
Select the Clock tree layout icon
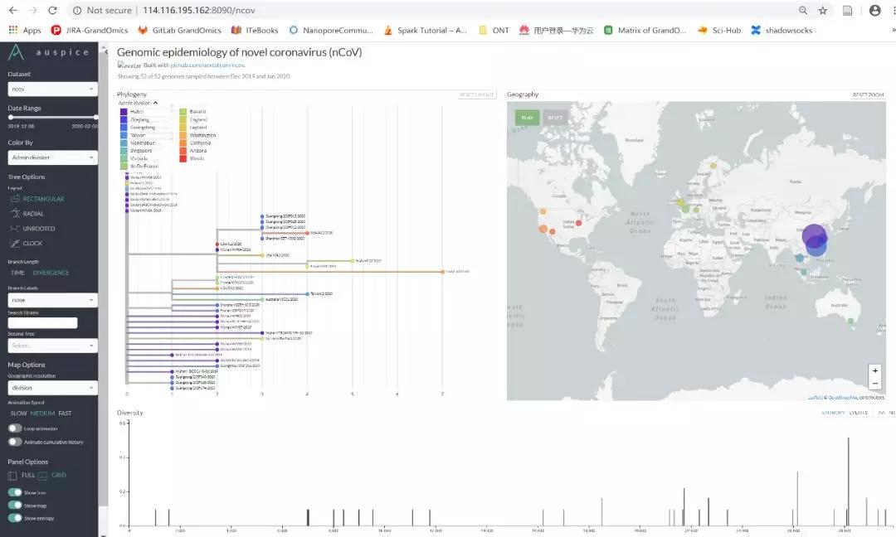(x=15, y=243)
